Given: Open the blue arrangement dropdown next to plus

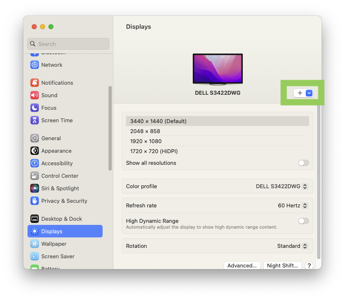Looking at the screenshot, I should (x=308, y=93).
